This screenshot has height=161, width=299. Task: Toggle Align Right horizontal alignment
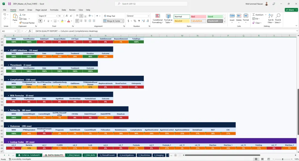pyautogui.click(x=85, y=21)
